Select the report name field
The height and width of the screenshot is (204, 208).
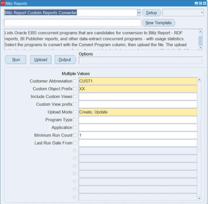[71, 13]
